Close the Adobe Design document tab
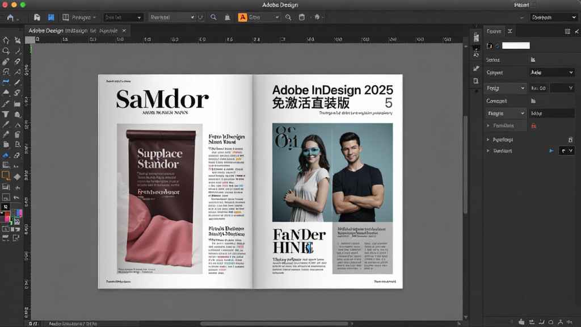 coord(124,31)
